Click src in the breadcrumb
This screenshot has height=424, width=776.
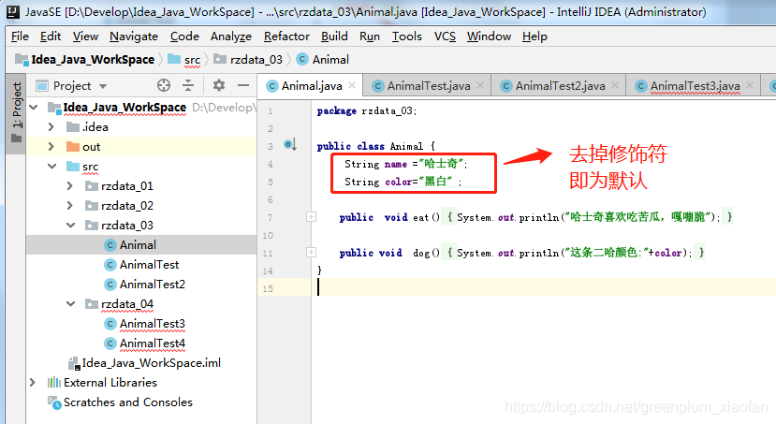point(192,60)
